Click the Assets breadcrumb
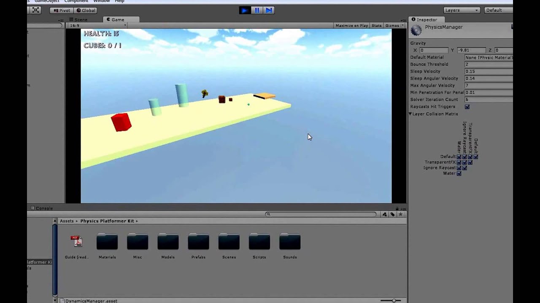This screenshot has height=303, width=540. coord(67,221)
